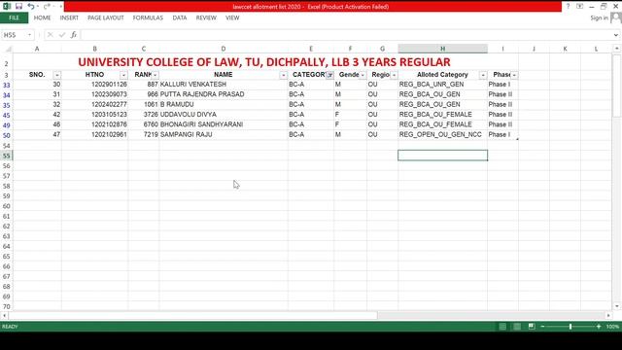
Task: Customize Quick Access Toolbar dropdown
Action: [x=60, y=7]
